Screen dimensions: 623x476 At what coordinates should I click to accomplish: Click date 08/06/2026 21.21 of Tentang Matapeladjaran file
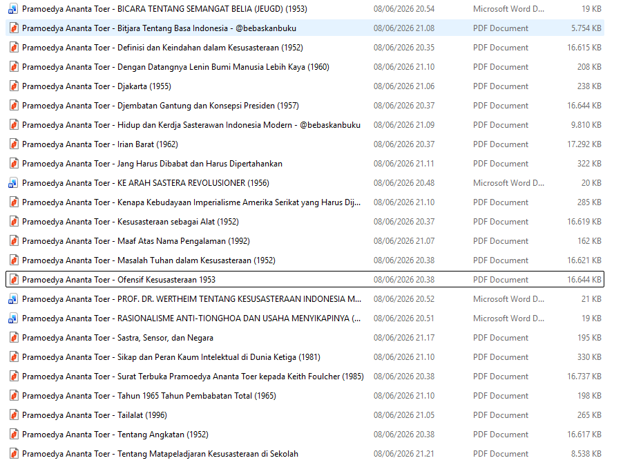[404, 454]
